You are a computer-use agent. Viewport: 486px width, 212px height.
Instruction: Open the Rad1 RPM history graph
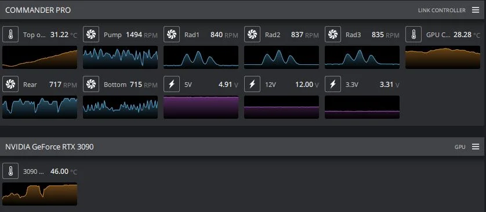tap(201, 57)
